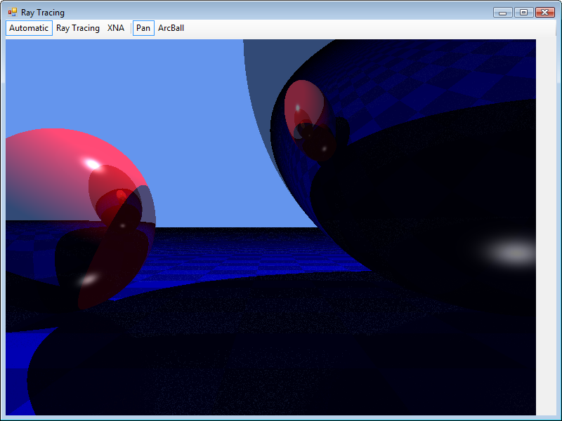The width and height of the screenshot is (562, 421).
Task: Maximize the Ray Tracing window
Action: point(523,12)
